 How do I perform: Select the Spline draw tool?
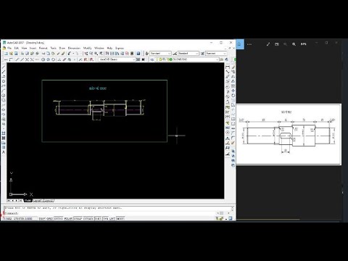pyautogui.click(x=4, y=105)
